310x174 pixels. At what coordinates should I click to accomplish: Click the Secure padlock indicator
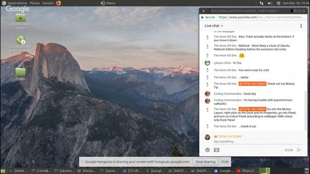coord(208,17)
